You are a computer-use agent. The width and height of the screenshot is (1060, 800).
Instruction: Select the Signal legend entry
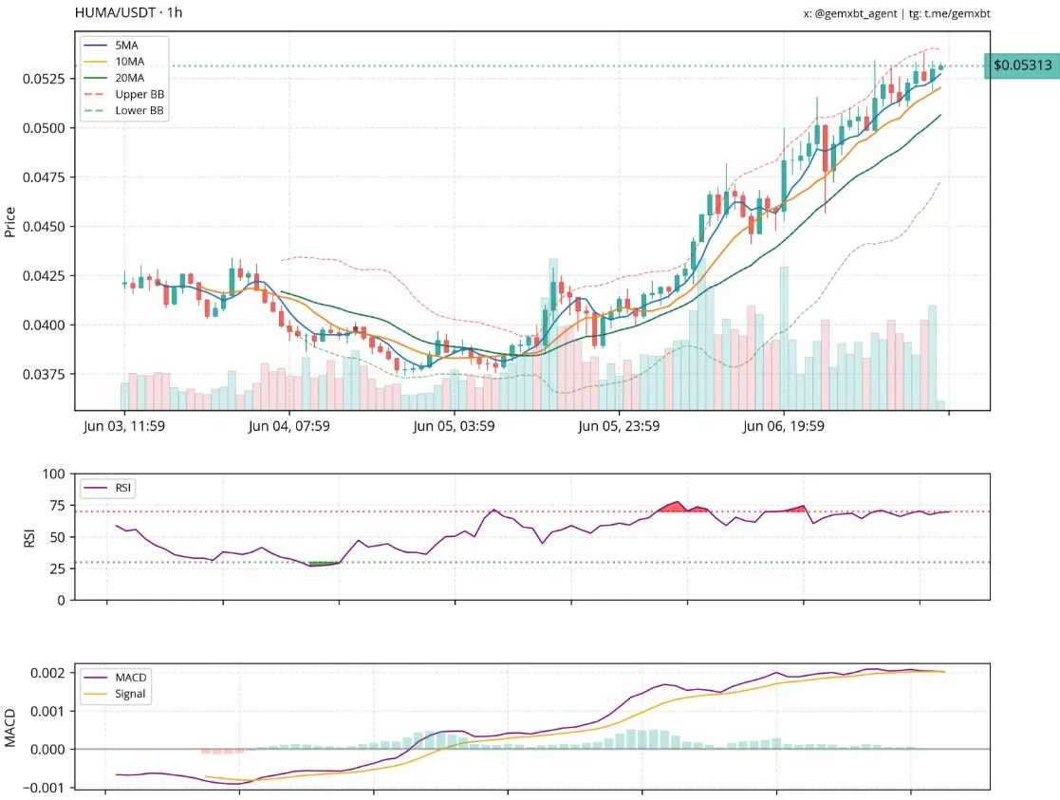132,694
